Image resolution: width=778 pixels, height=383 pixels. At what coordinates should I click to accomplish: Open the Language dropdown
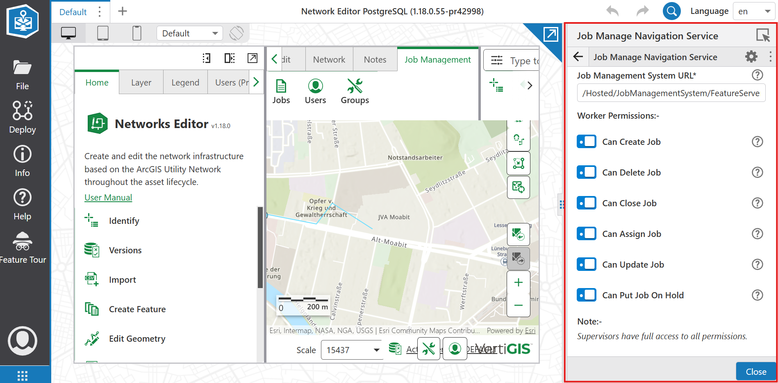[x=754, y=11]
